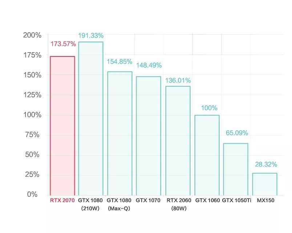Screen dimensions: 292x233
Task: Click the 191.33% value label
Action: pos(91,35)
